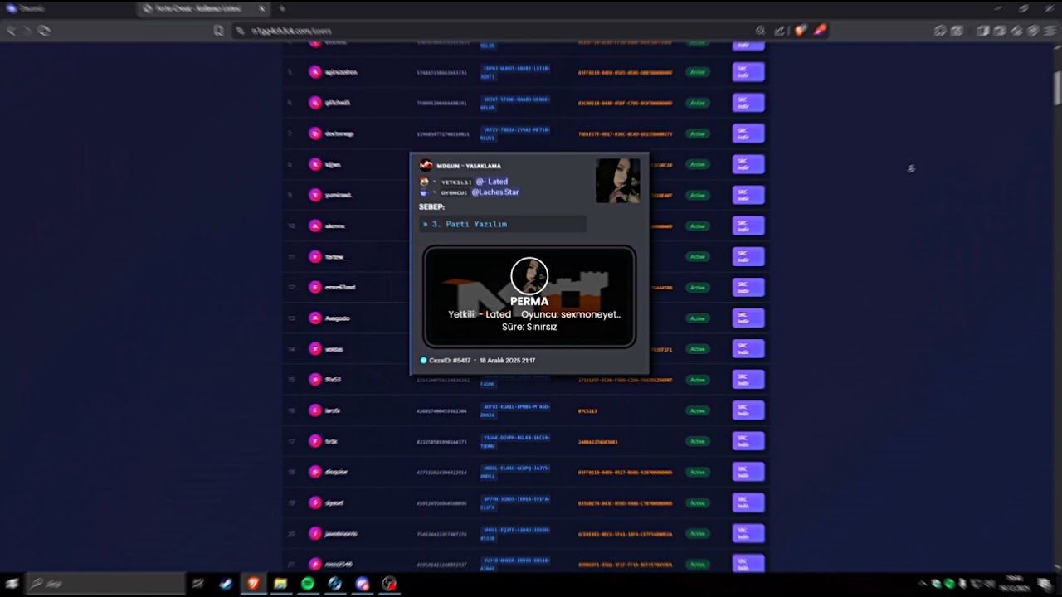Switch to the second browser tab
Screen dimensions: 1062x597
(x=203, y=9)
